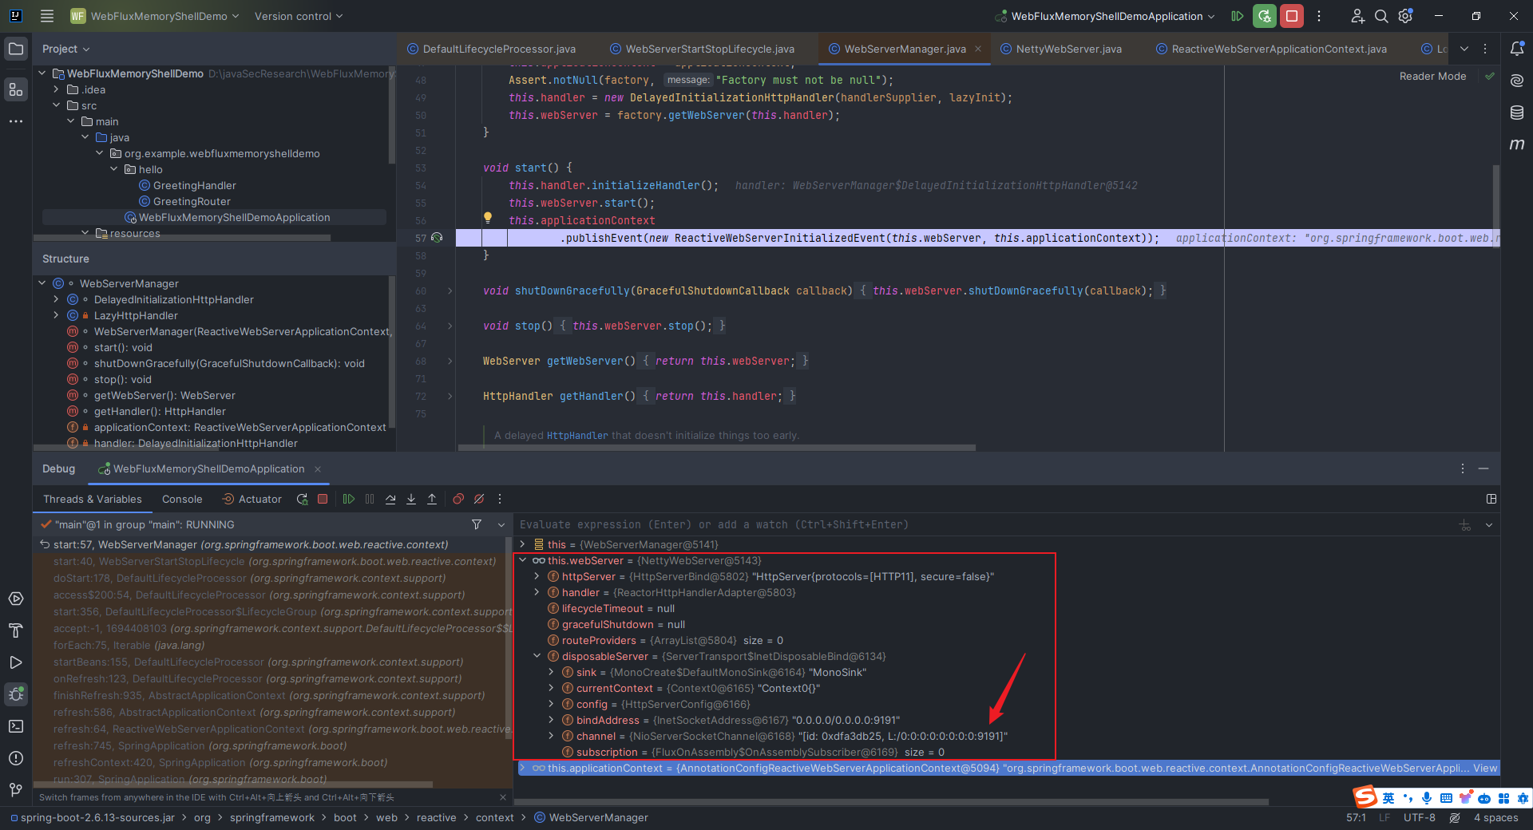Open the Database tool window
Screen dimensions: 1533x830
(x=1517, y=113)
